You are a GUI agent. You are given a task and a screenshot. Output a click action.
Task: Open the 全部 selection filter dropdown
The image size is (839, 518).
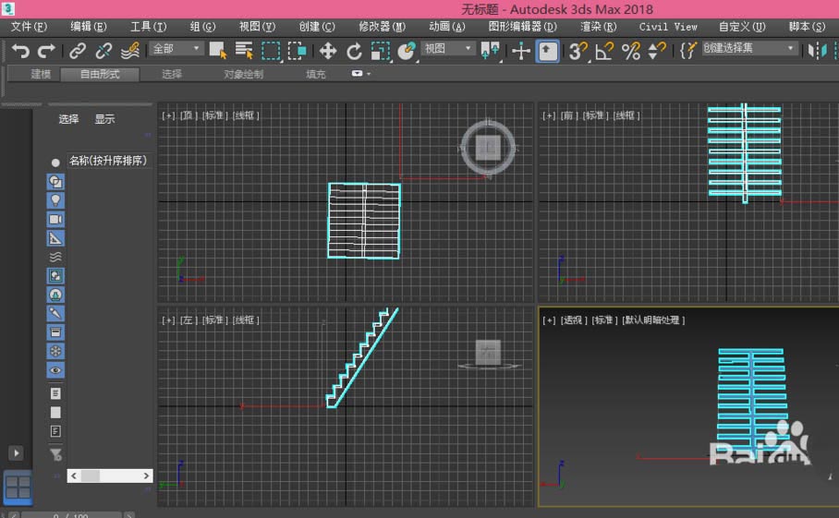pyautogui.click(x=176, y=49)
